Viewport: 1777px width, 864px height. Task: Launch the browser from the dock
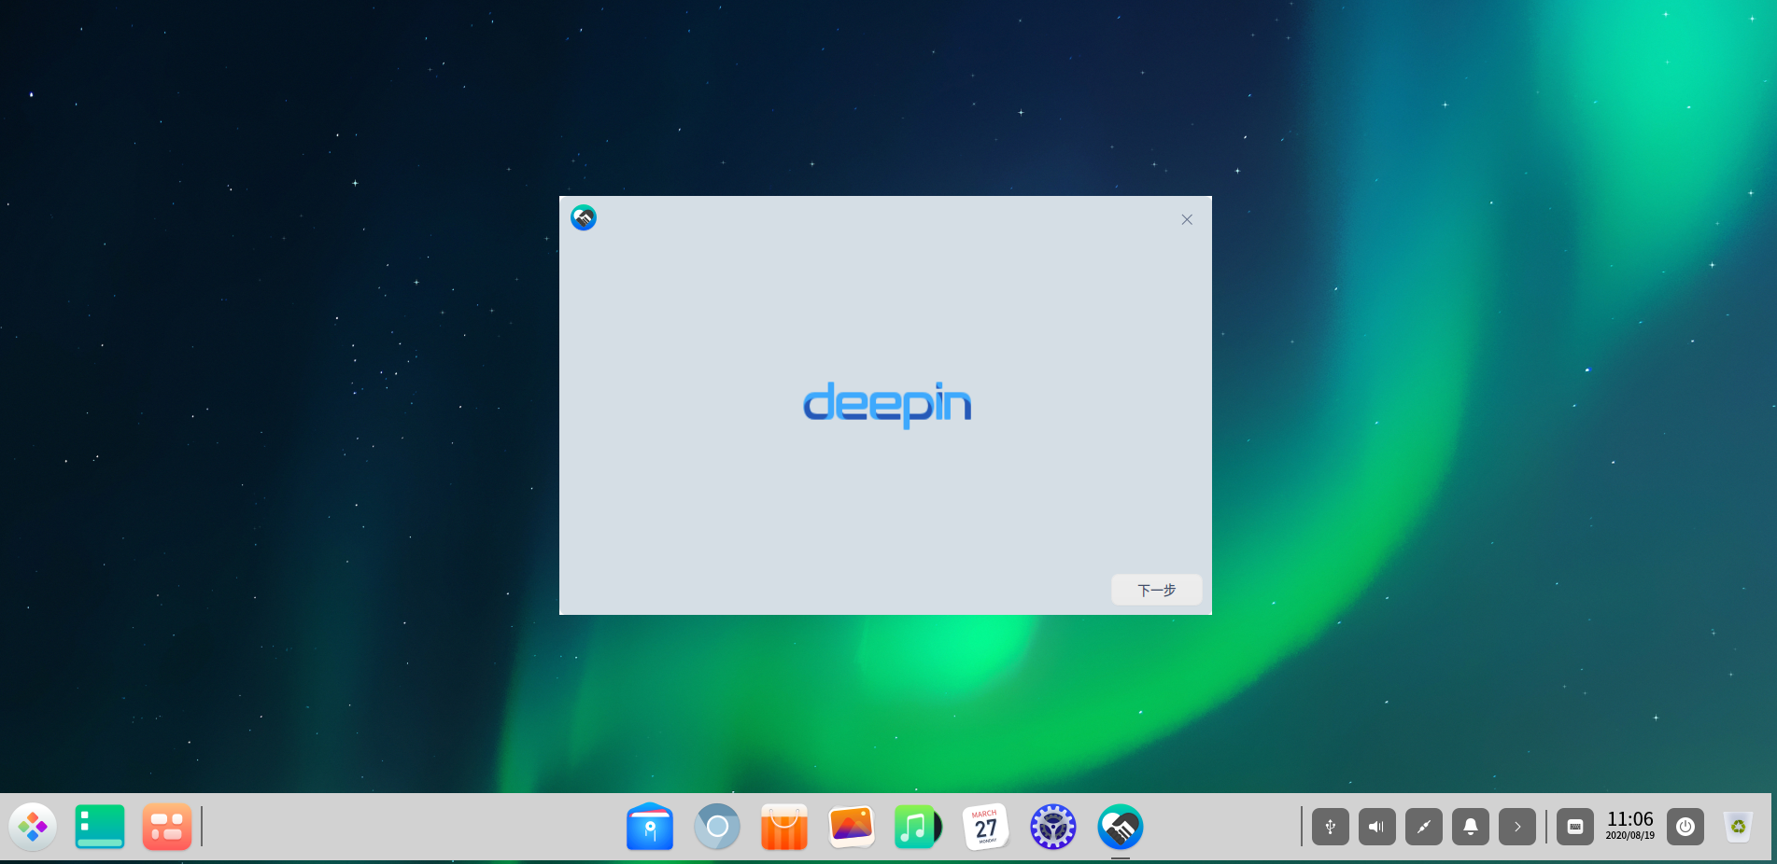717,827
